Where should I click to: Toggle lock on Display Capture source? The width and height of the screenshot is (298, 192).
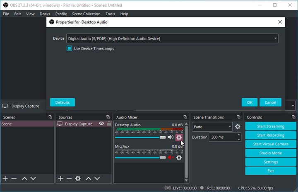(x=109, y=123)
